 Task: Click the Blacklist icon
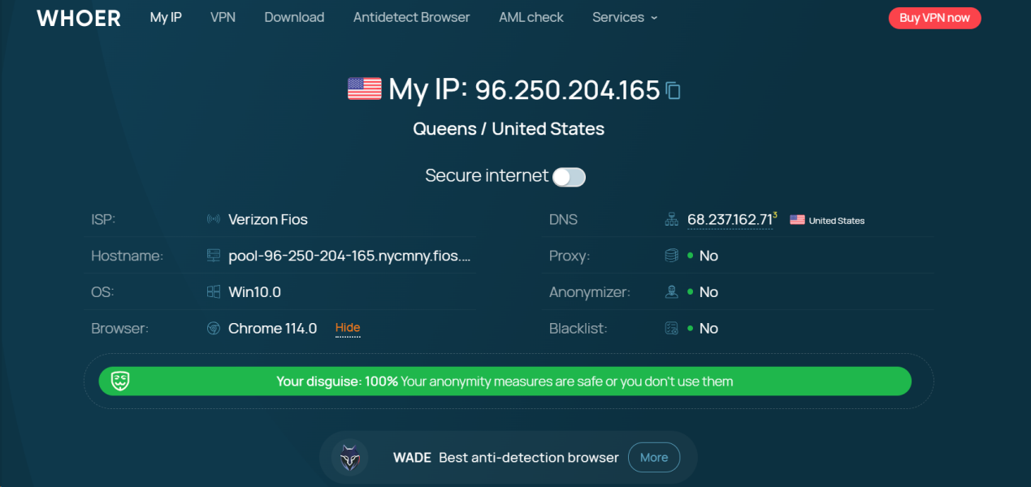[x=671, y=329]
